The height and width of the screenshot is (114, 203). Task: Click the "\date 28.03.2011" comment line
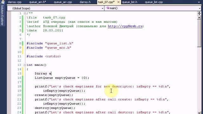(45, 30)
